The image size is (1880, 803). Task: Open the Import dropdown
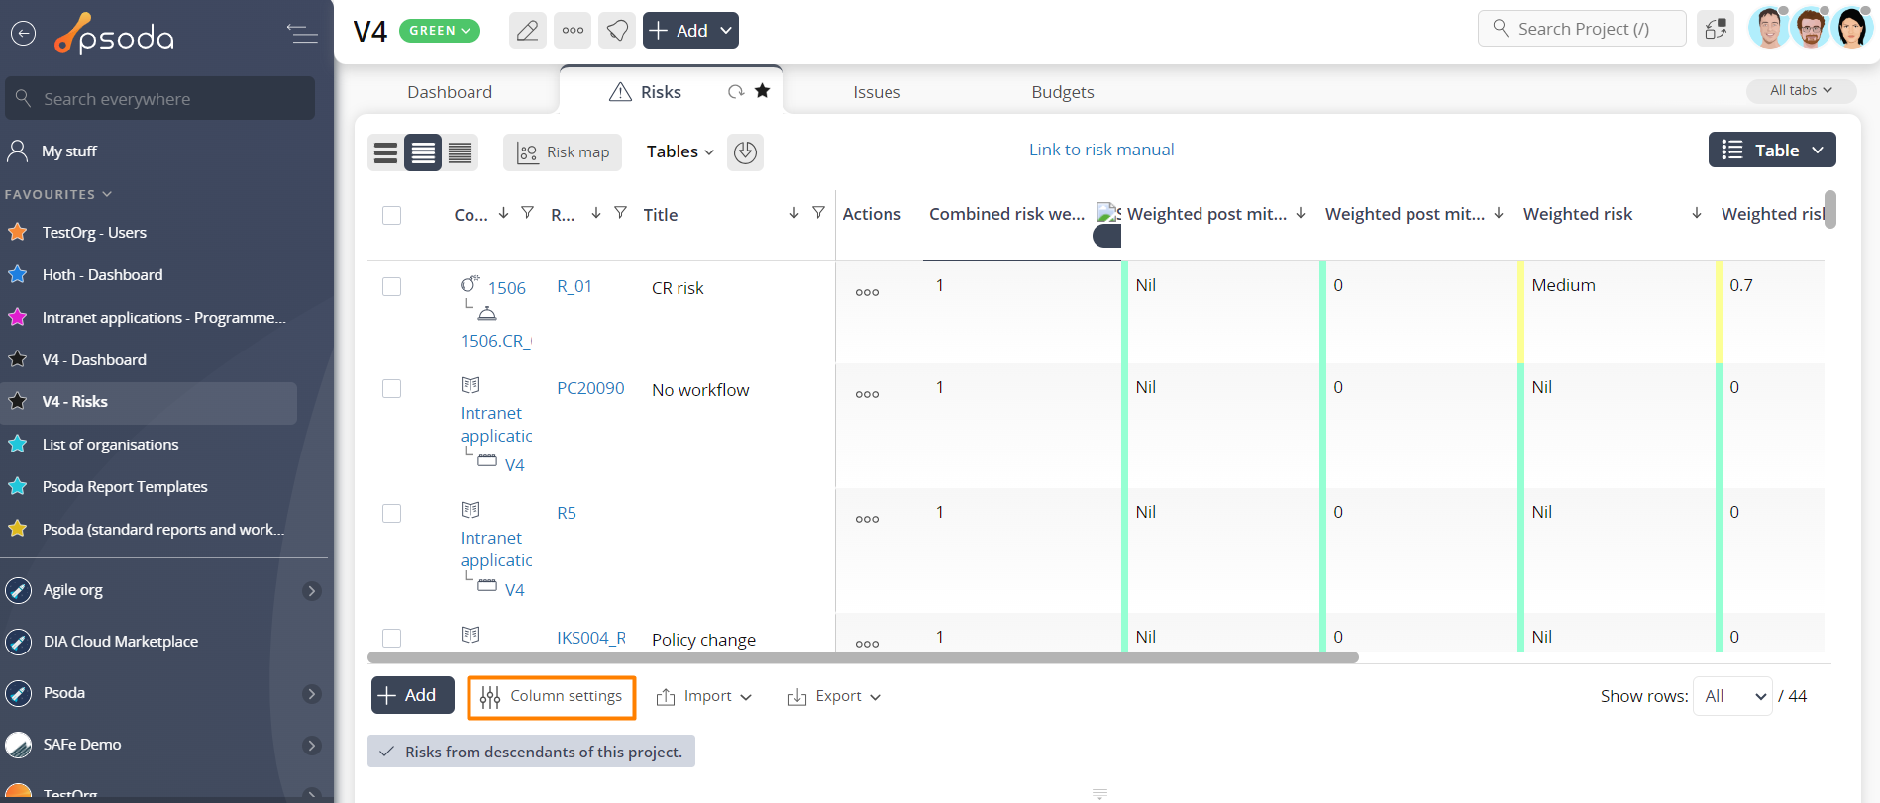pyautogui.click(x=704, y=696)
